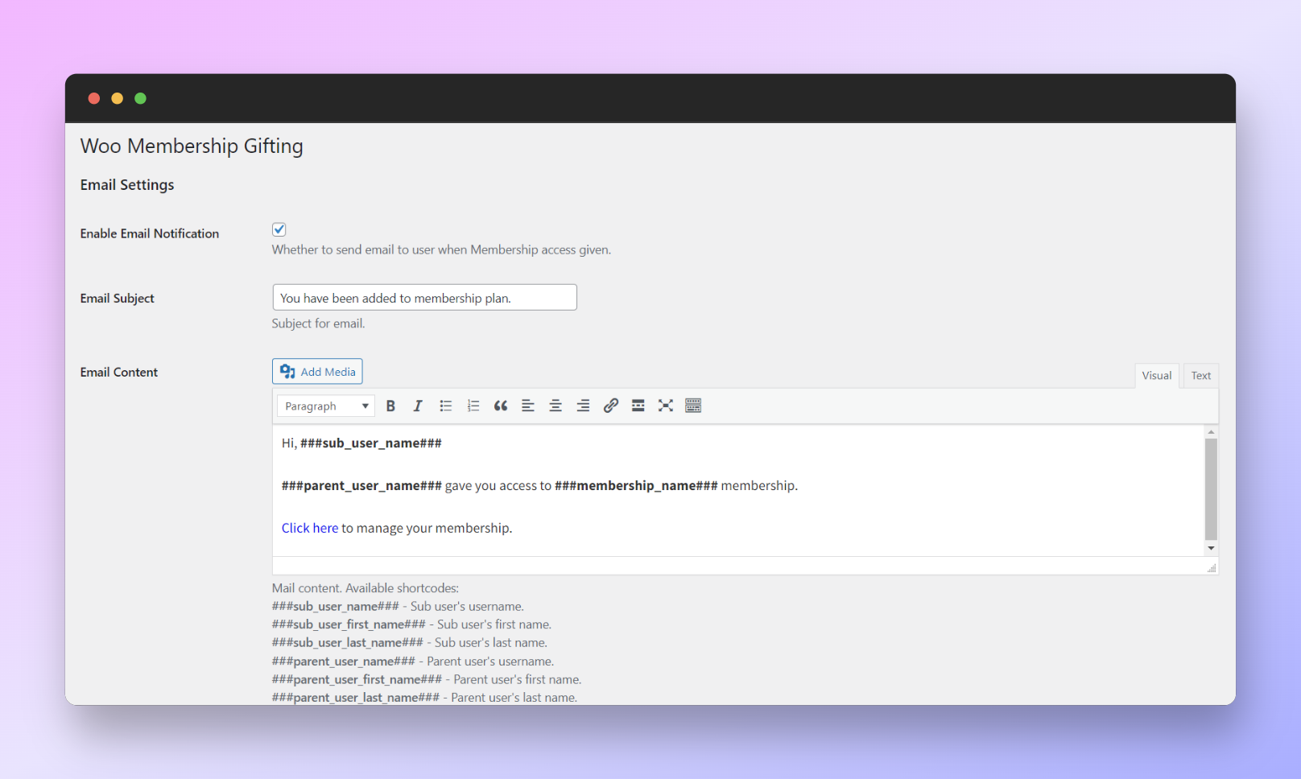Click the Subject for email hint
Viewport: 1301px width, 779px height.
[x=318, y=324]
